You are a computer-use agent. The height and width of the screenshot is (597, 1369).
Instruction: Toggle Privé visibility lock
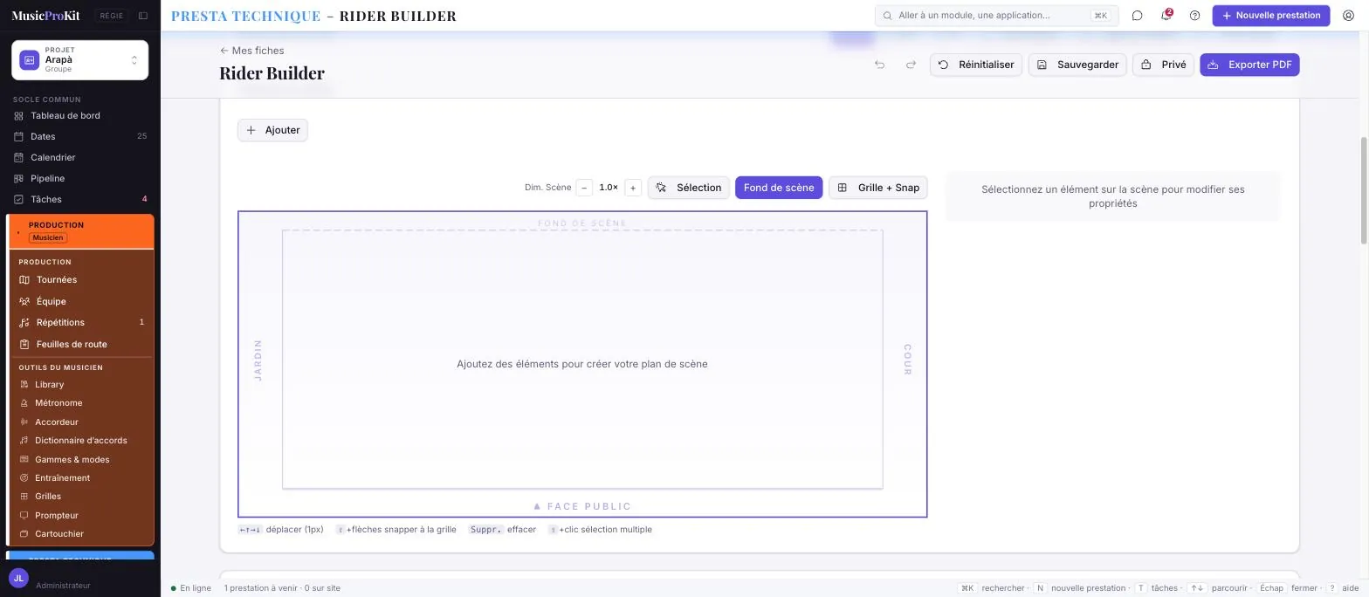click(1163, 65)
